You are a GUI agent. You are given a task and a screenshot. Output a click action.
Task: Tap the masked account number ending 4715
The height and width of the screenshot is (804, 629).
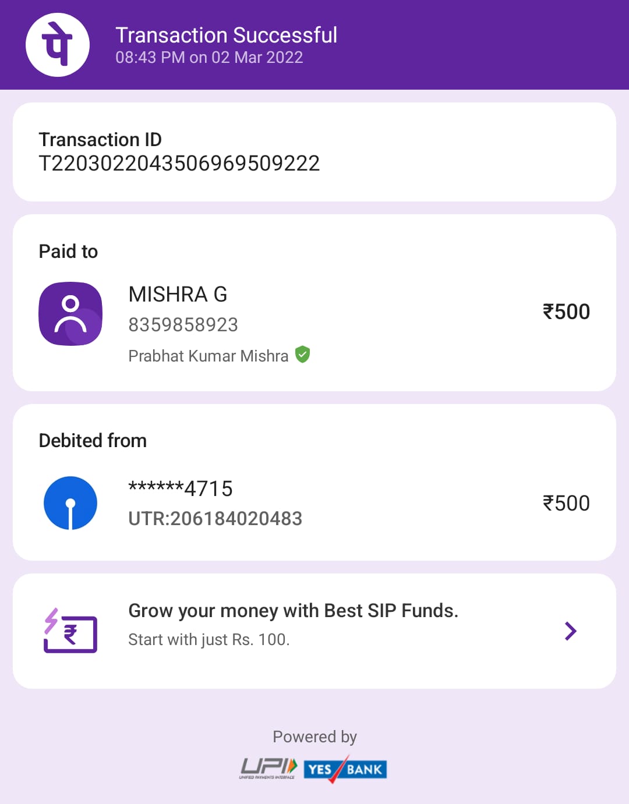(x=181, y=488)
